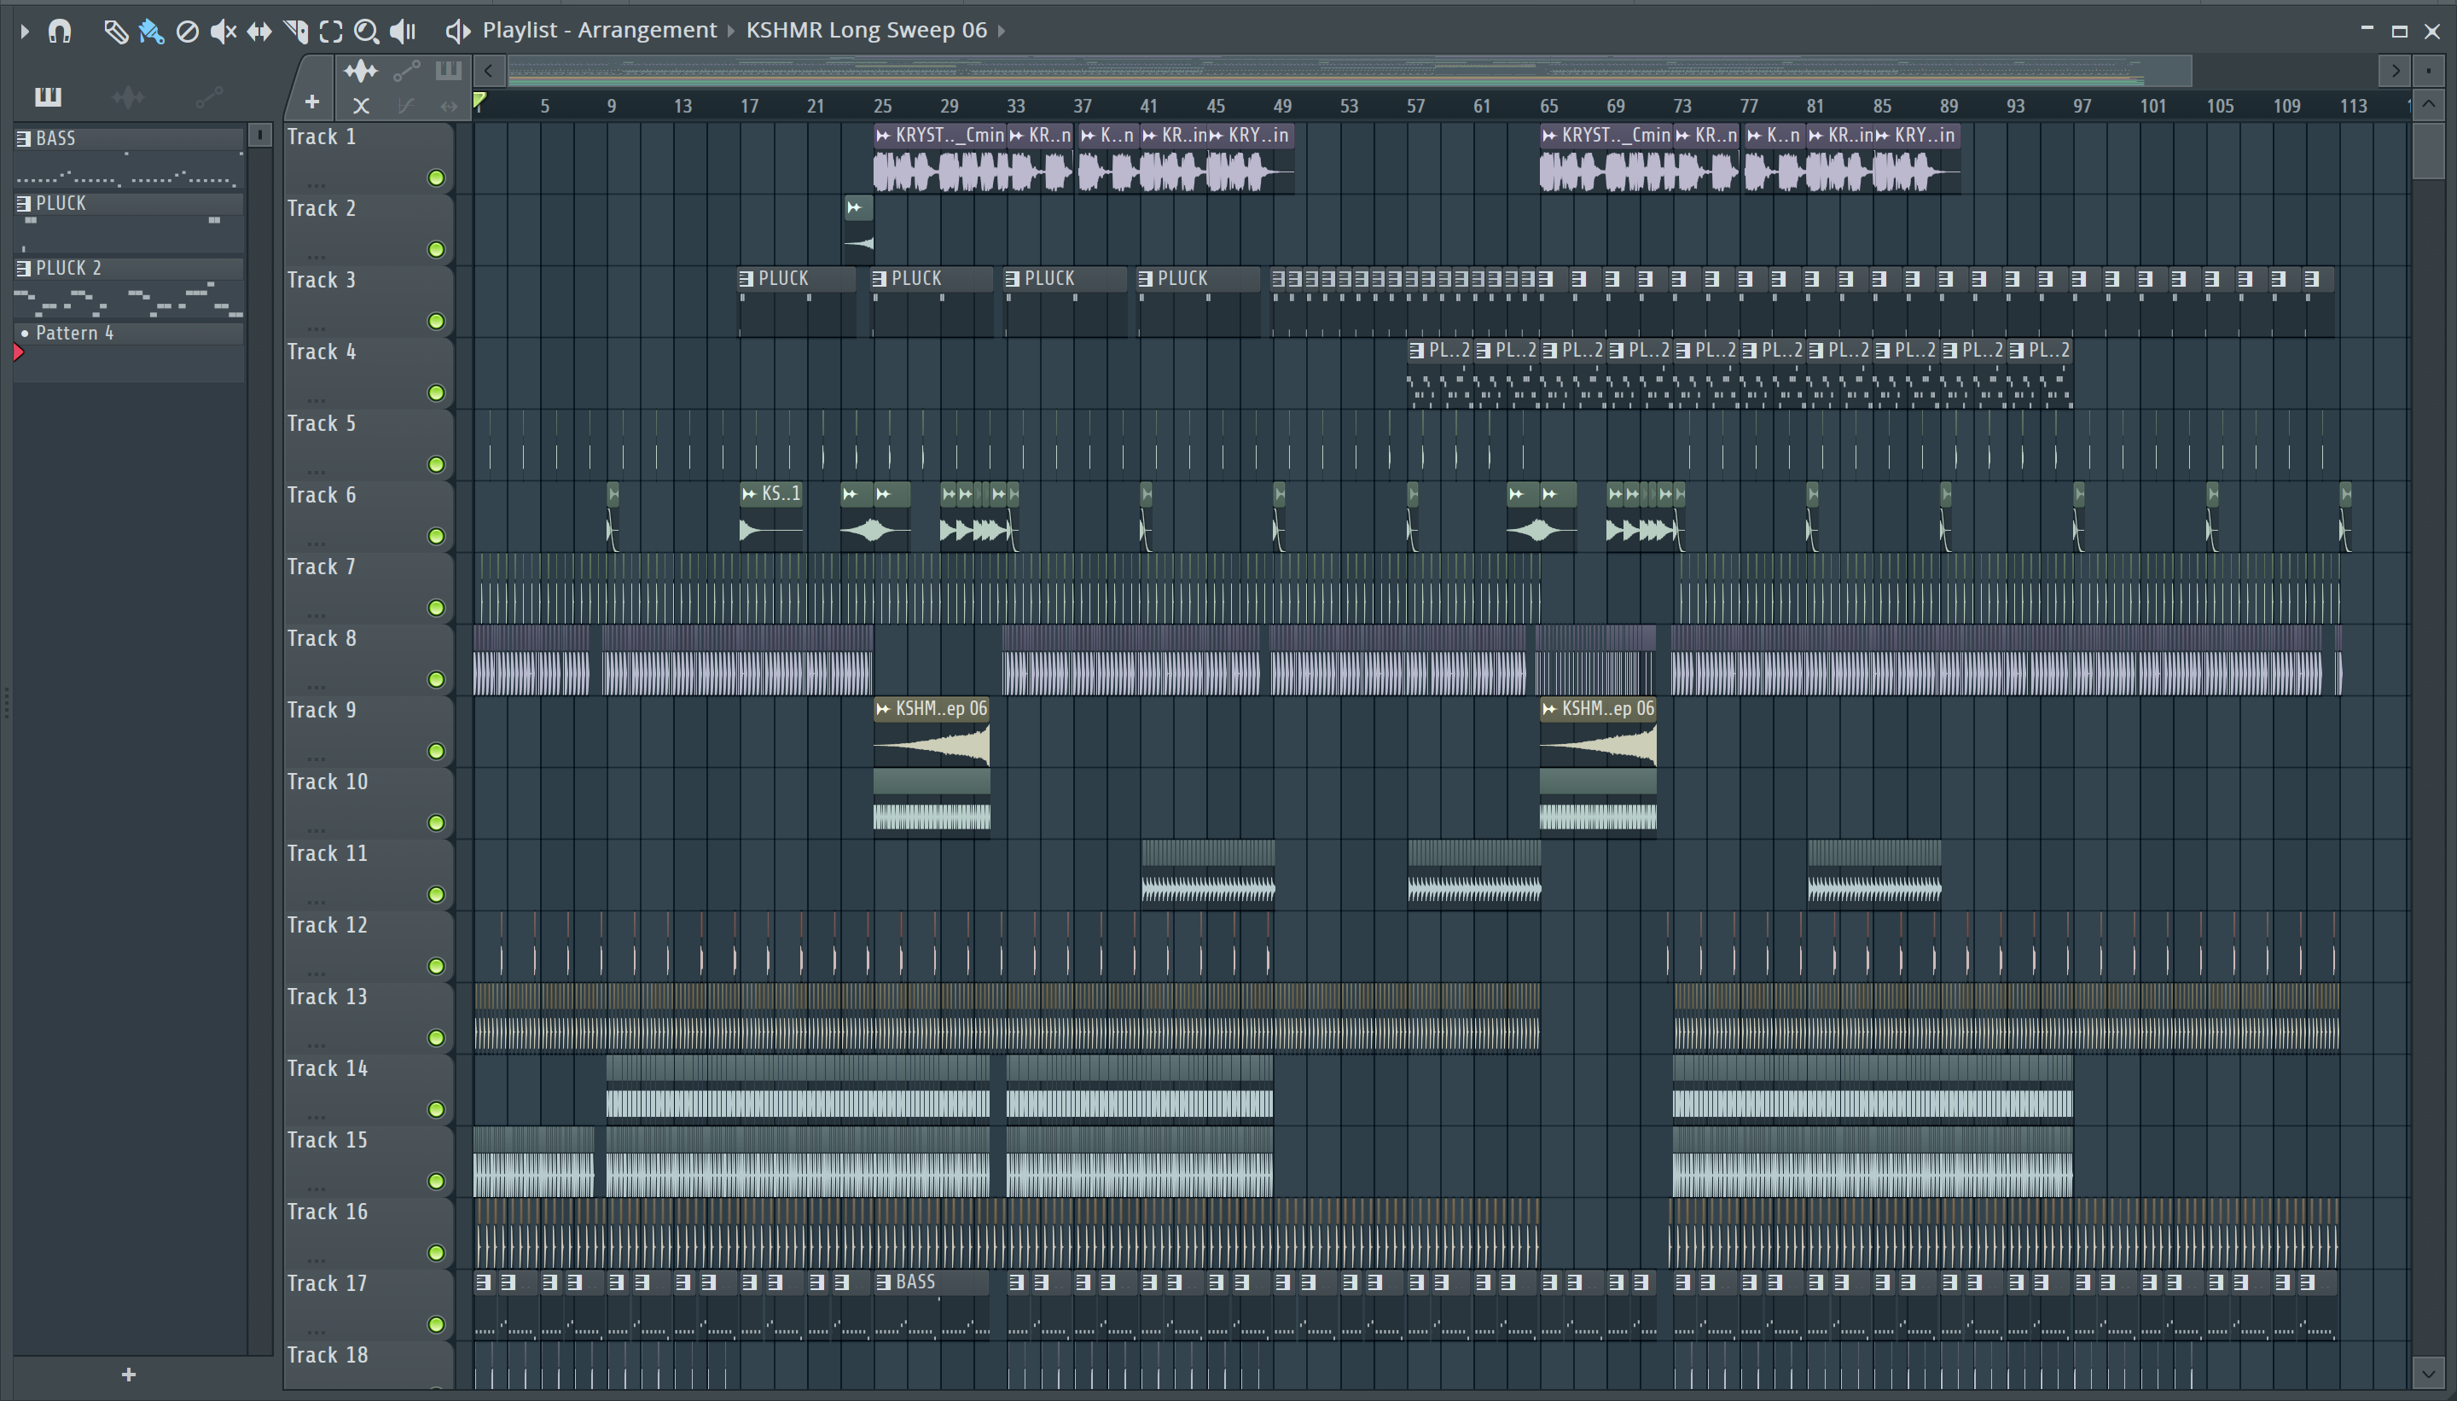Viewport: 2457px width, 1401px height.
Task: Click the vertical scrollbar thumb at right
Action: 2428,149
